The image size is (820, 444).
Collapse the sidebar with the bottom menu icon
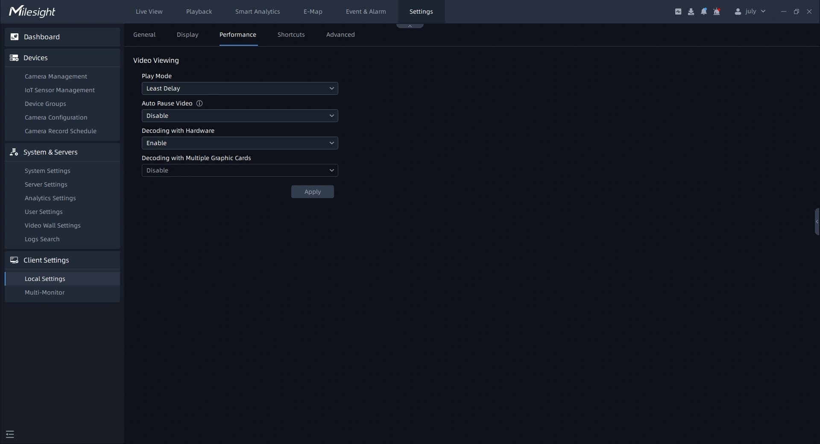pos(10,434)
